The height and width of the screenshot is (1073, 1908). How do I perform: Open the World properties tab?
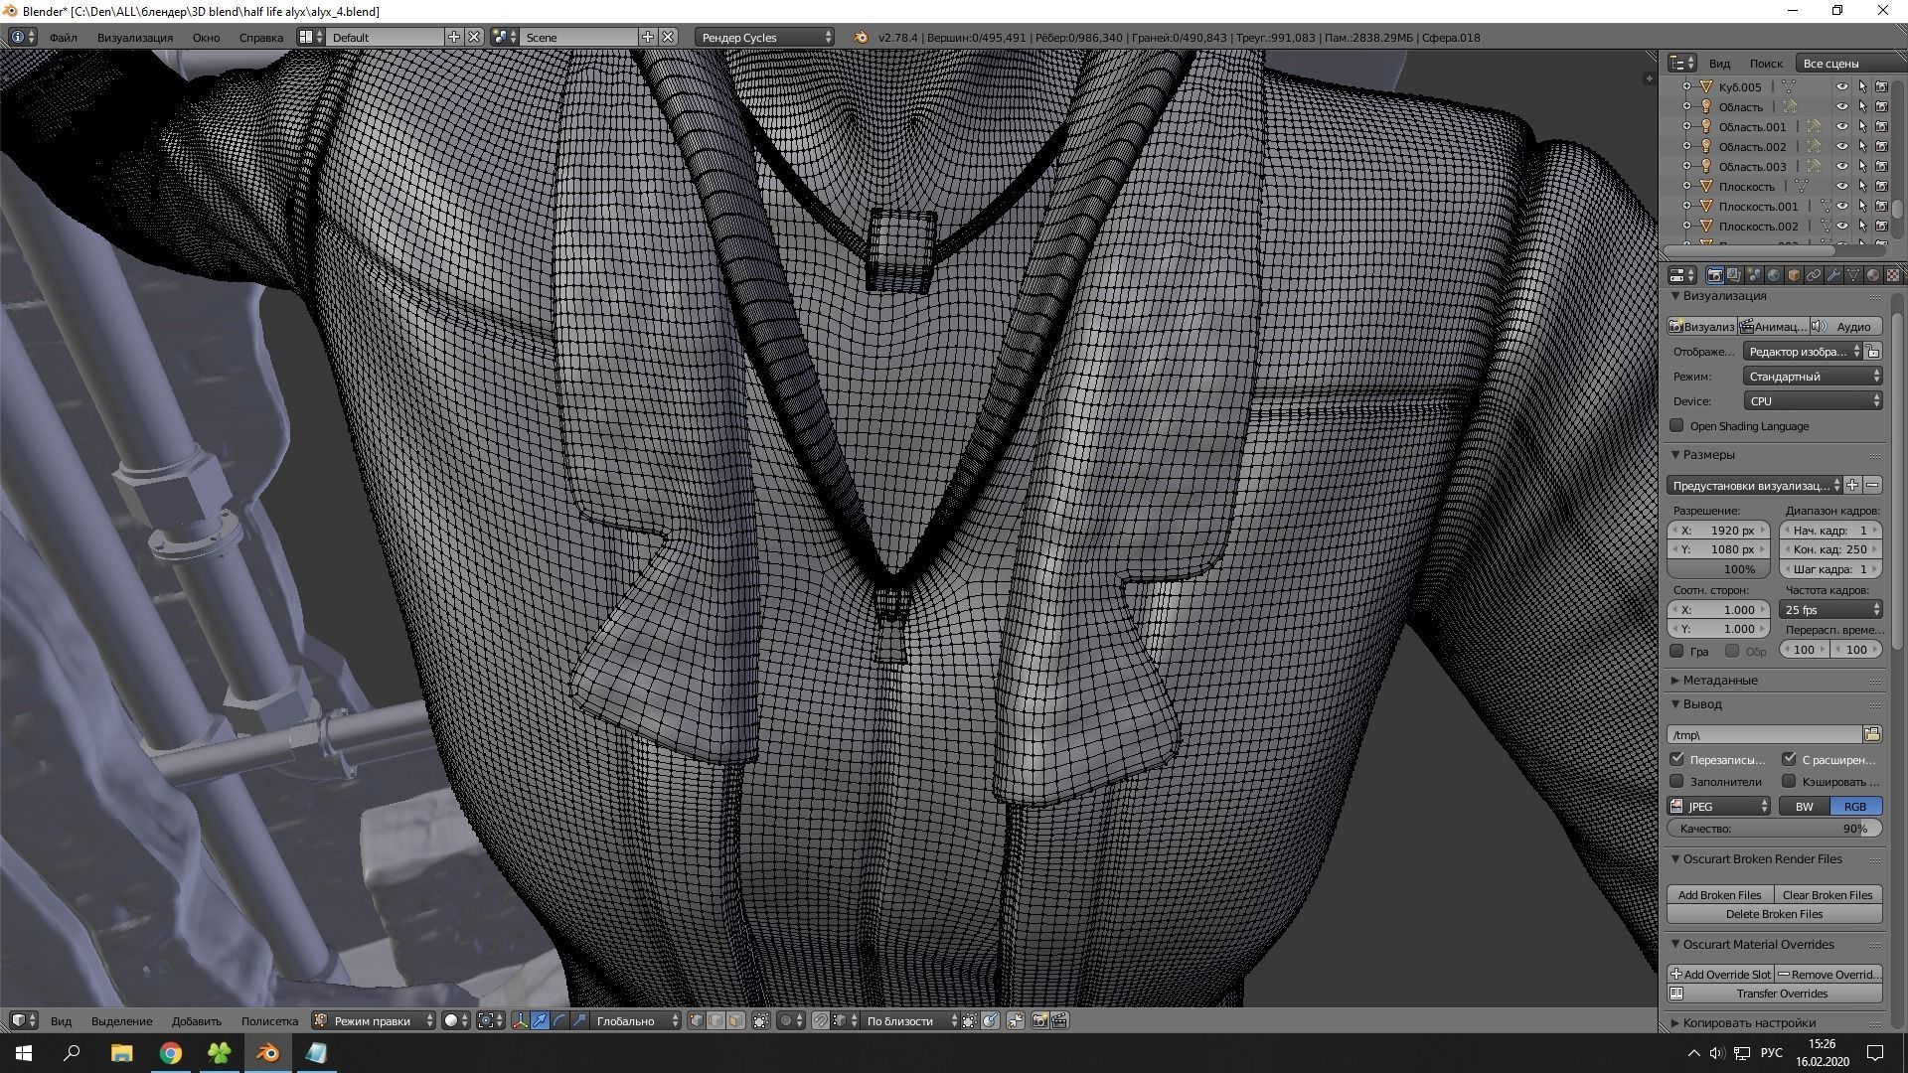tap(1774, 275)
